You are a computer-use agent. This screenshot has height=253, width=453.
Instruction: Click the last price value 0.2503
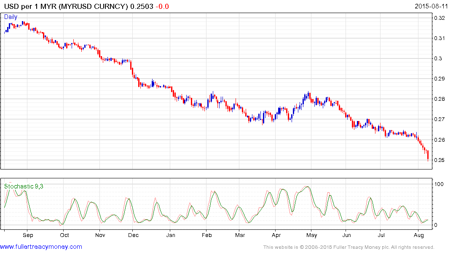[142, 6]
